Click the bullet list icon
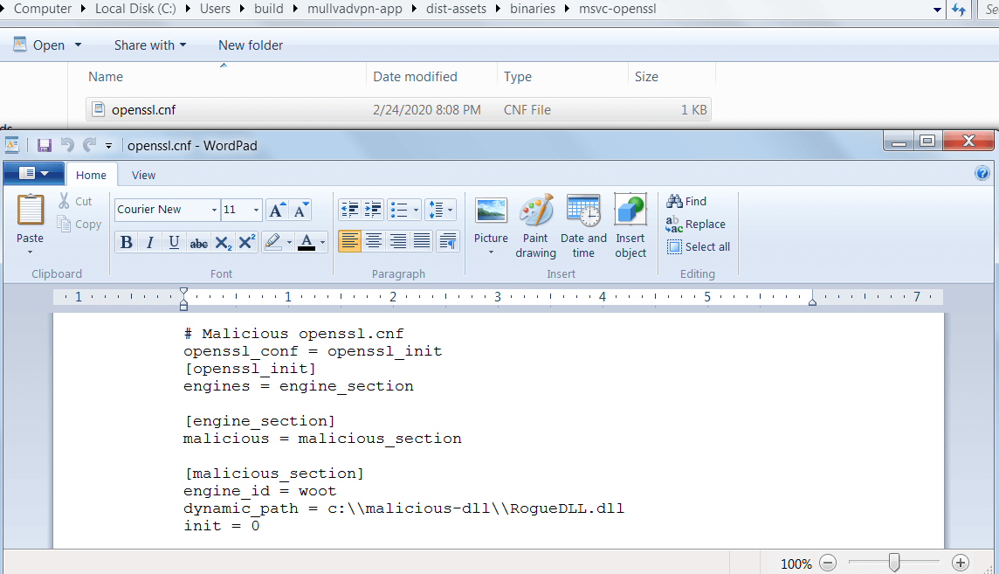The image size is (999, 574). [399, 210]
